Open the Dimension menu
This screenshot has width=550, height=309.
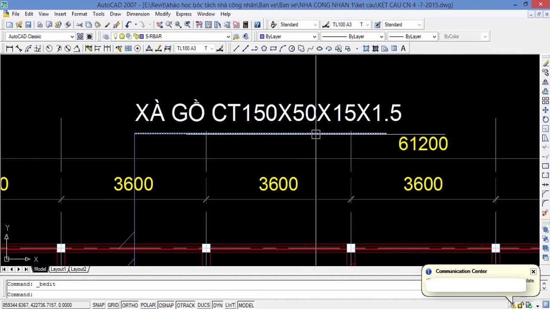pyautogui.click(x=138, y=14)
